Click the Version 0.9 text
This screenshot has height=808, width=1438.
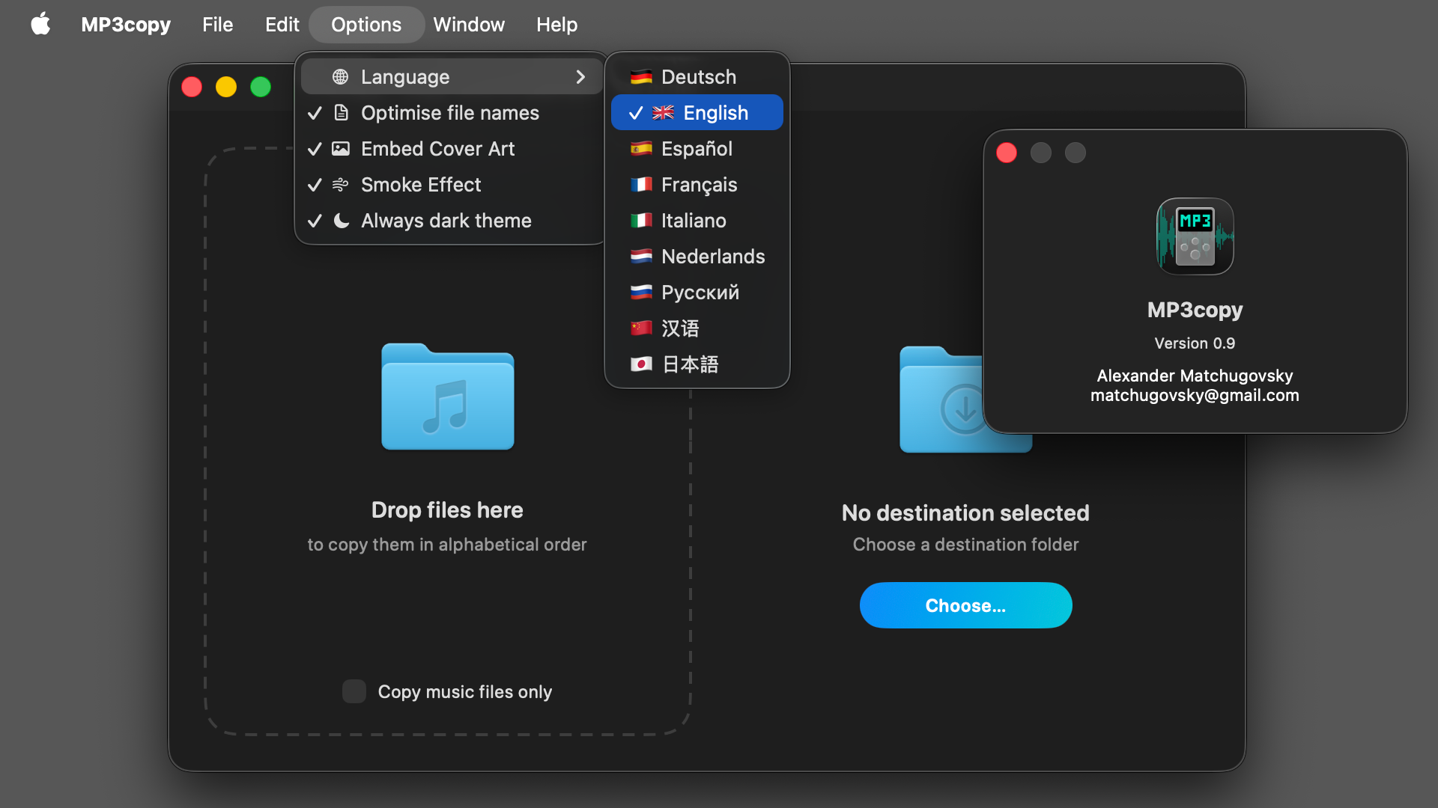(x=1195, y=343)
